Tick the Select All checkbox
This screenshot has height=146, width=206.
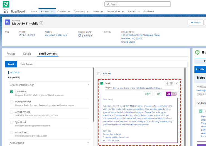(99, 74)
